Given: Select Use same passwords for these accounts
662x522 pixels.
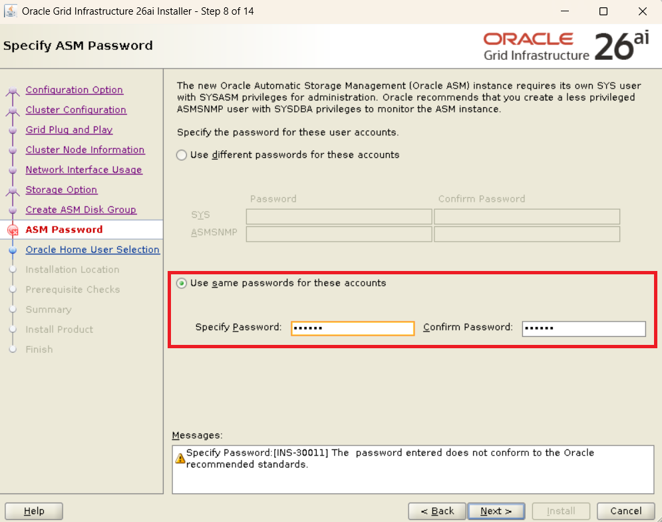Looking at the screenshot, I should (182, 284).
